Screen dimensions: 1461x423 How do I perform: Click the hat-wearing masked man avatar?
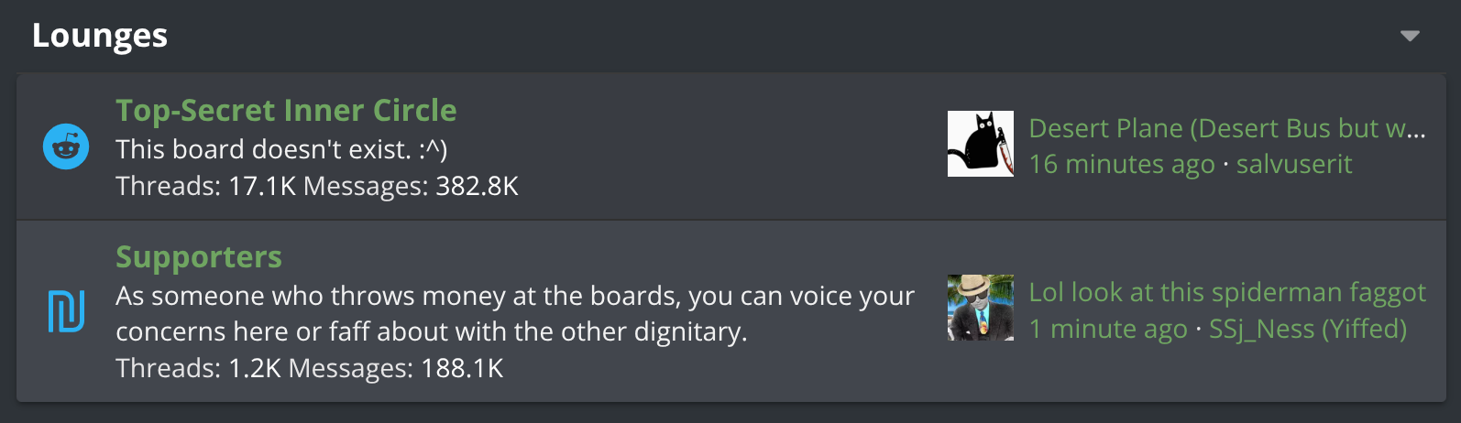tap(981, 308)
